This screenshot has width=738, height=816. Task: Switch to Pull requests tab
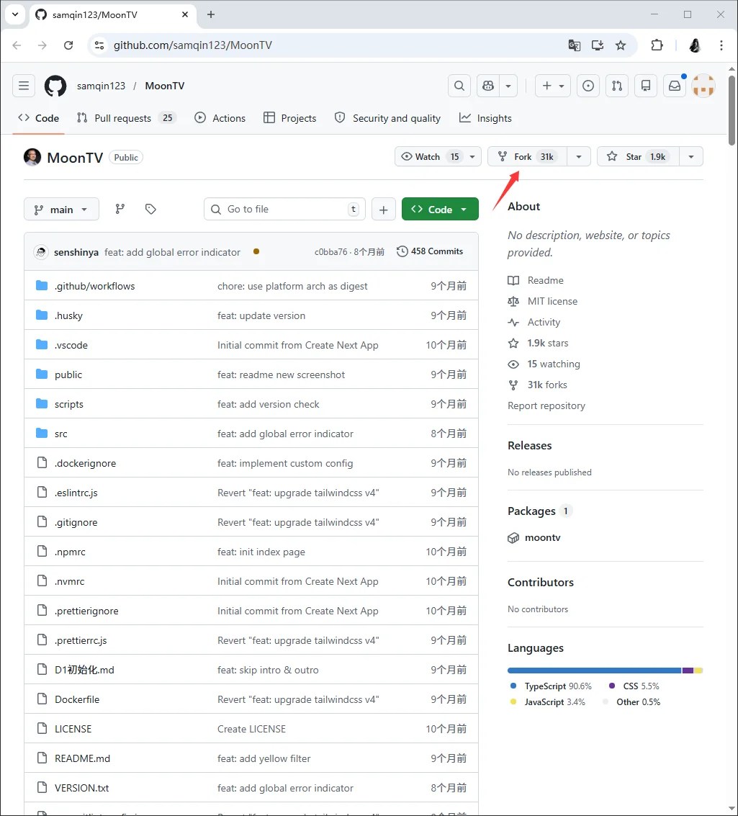[127, 118]
